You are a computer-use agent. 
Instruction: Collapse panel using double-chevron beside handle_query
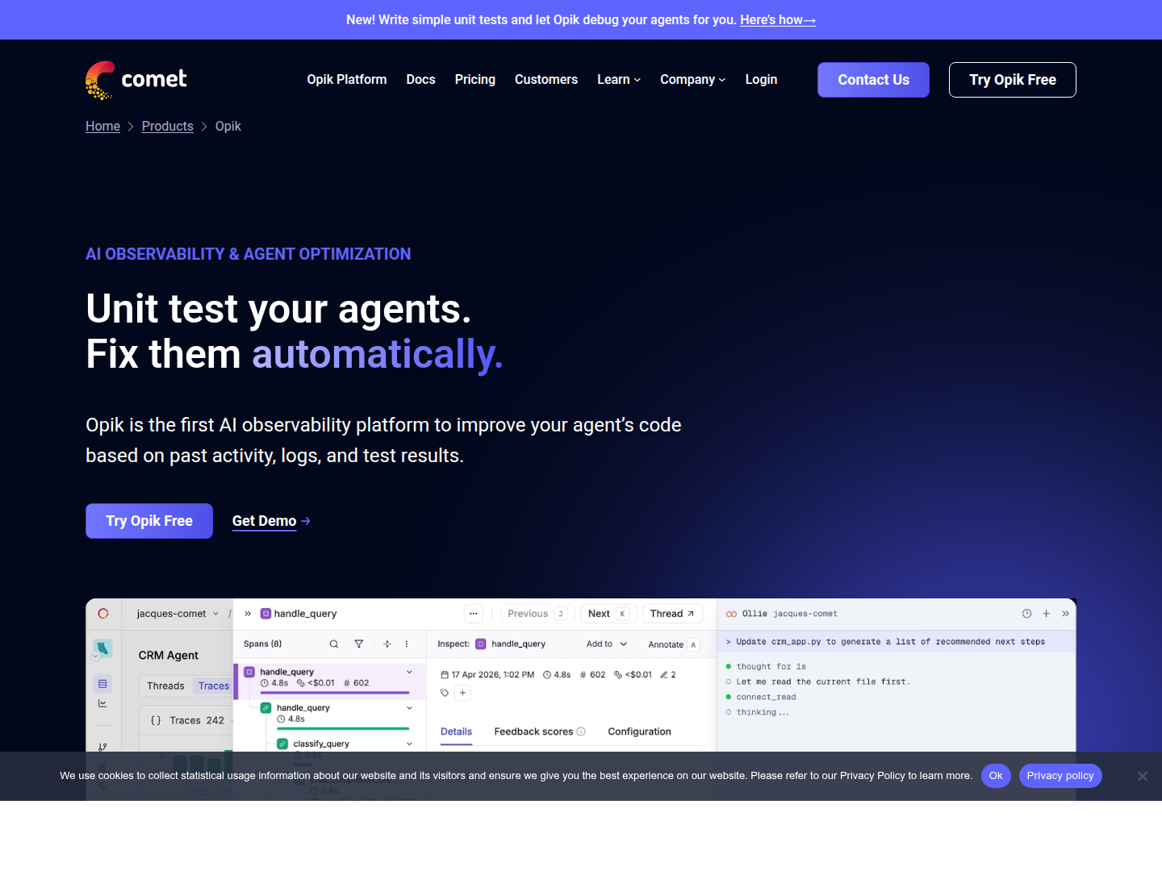click(248, 614)
